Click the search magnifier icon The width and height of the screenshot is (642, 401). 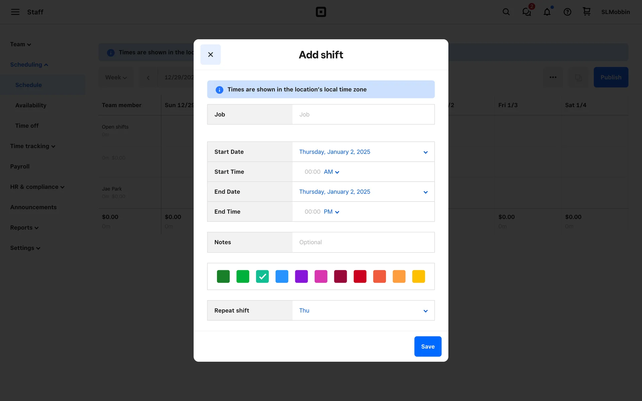pos(506,12)
